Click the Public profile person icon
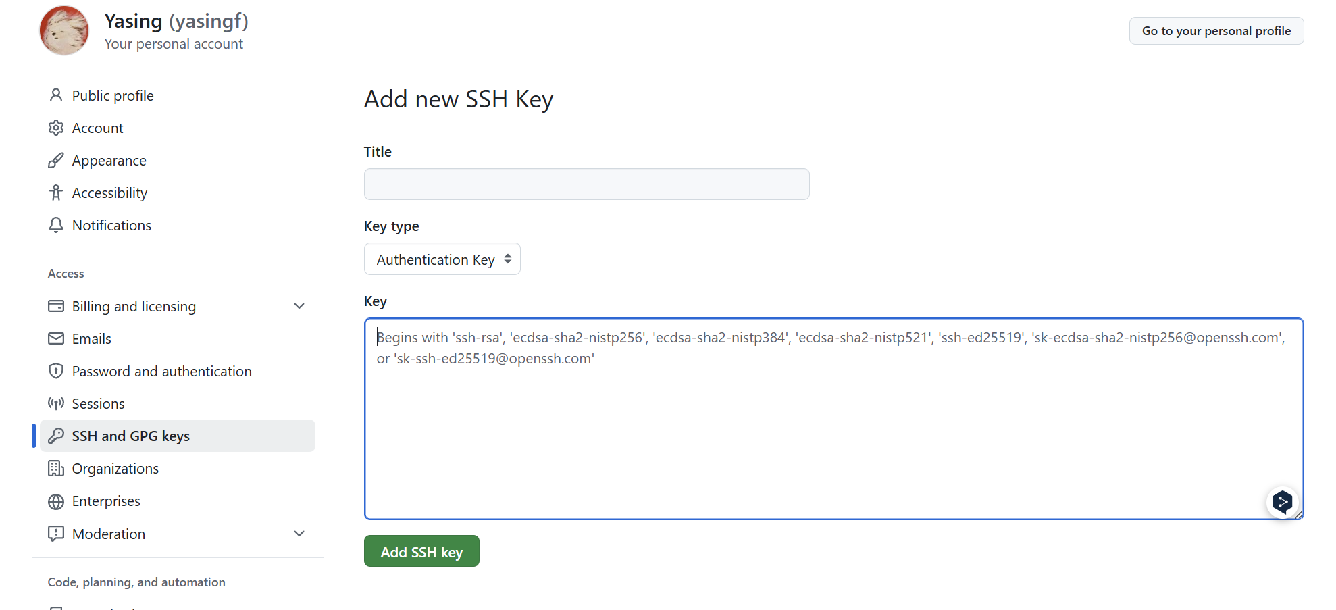Screen dimensions: 1336x610 (56, 95)
